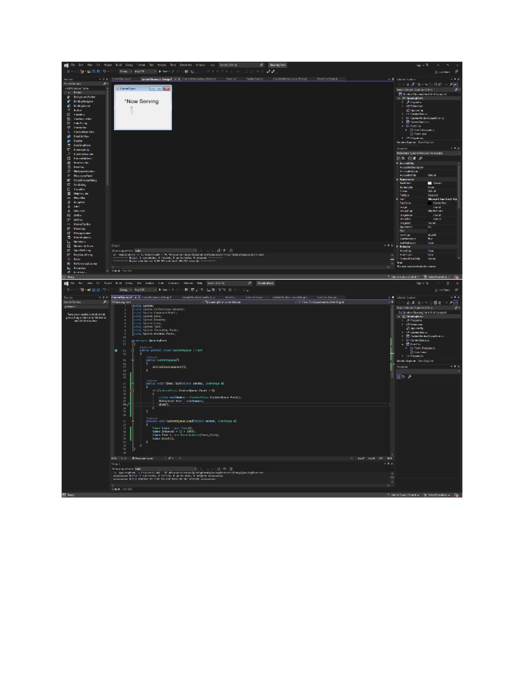524x679 pixels.
Task: Open Format menu in upper window
Action: (x=141, y=65)
